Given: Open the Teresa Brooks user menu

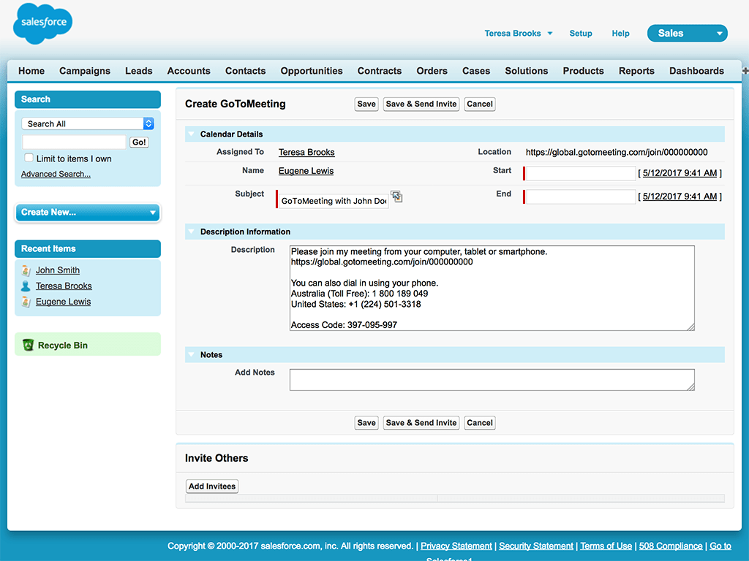Looking at the screenshot, I should tap(519, 34).
